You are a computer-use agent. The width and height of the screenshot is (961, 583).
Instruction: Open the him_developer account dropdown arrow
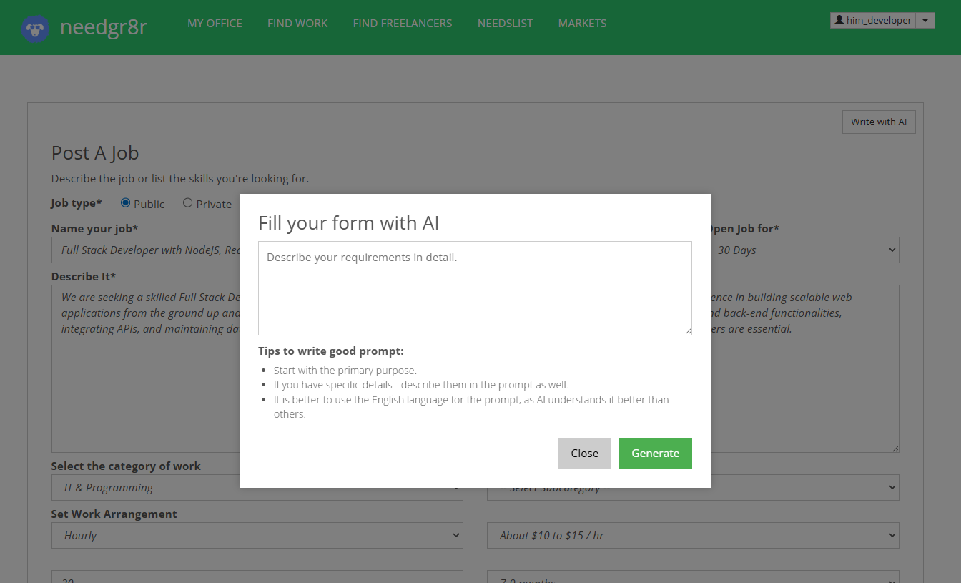925,20
